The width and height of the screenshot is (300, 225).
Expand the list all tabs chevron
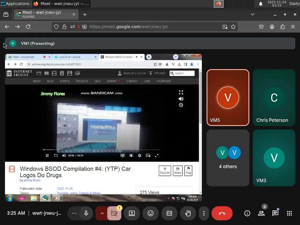coord(253,14)
